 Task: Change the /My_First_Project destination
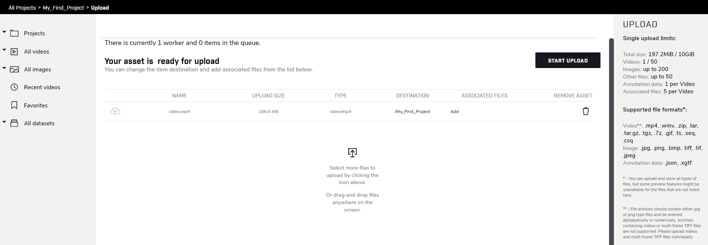click(x=412, y=112)
